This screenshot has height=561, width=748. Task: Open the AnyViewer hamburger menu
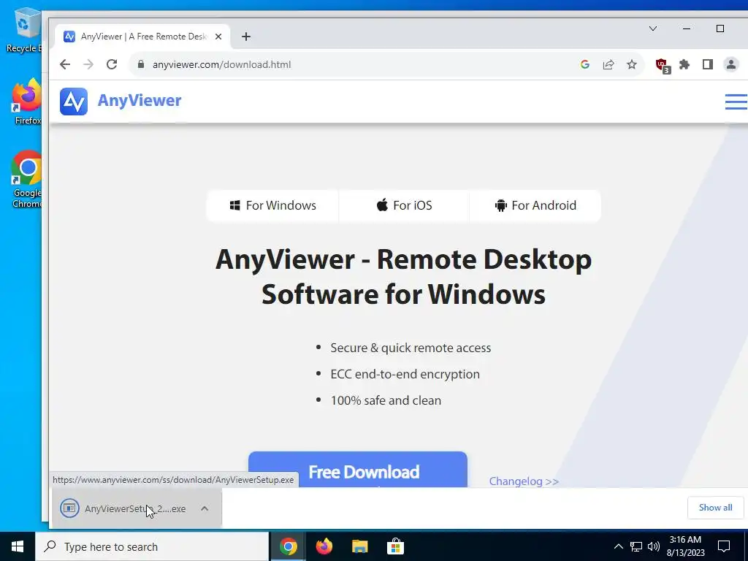tap(736, 102)
